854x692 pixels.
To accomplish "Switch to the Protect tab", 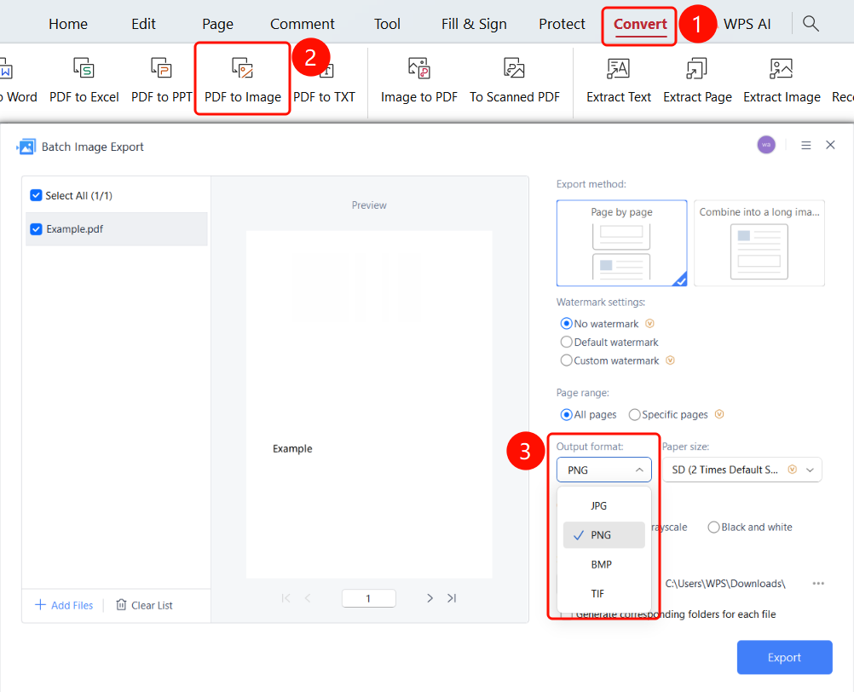I will (x=562, y=24).
